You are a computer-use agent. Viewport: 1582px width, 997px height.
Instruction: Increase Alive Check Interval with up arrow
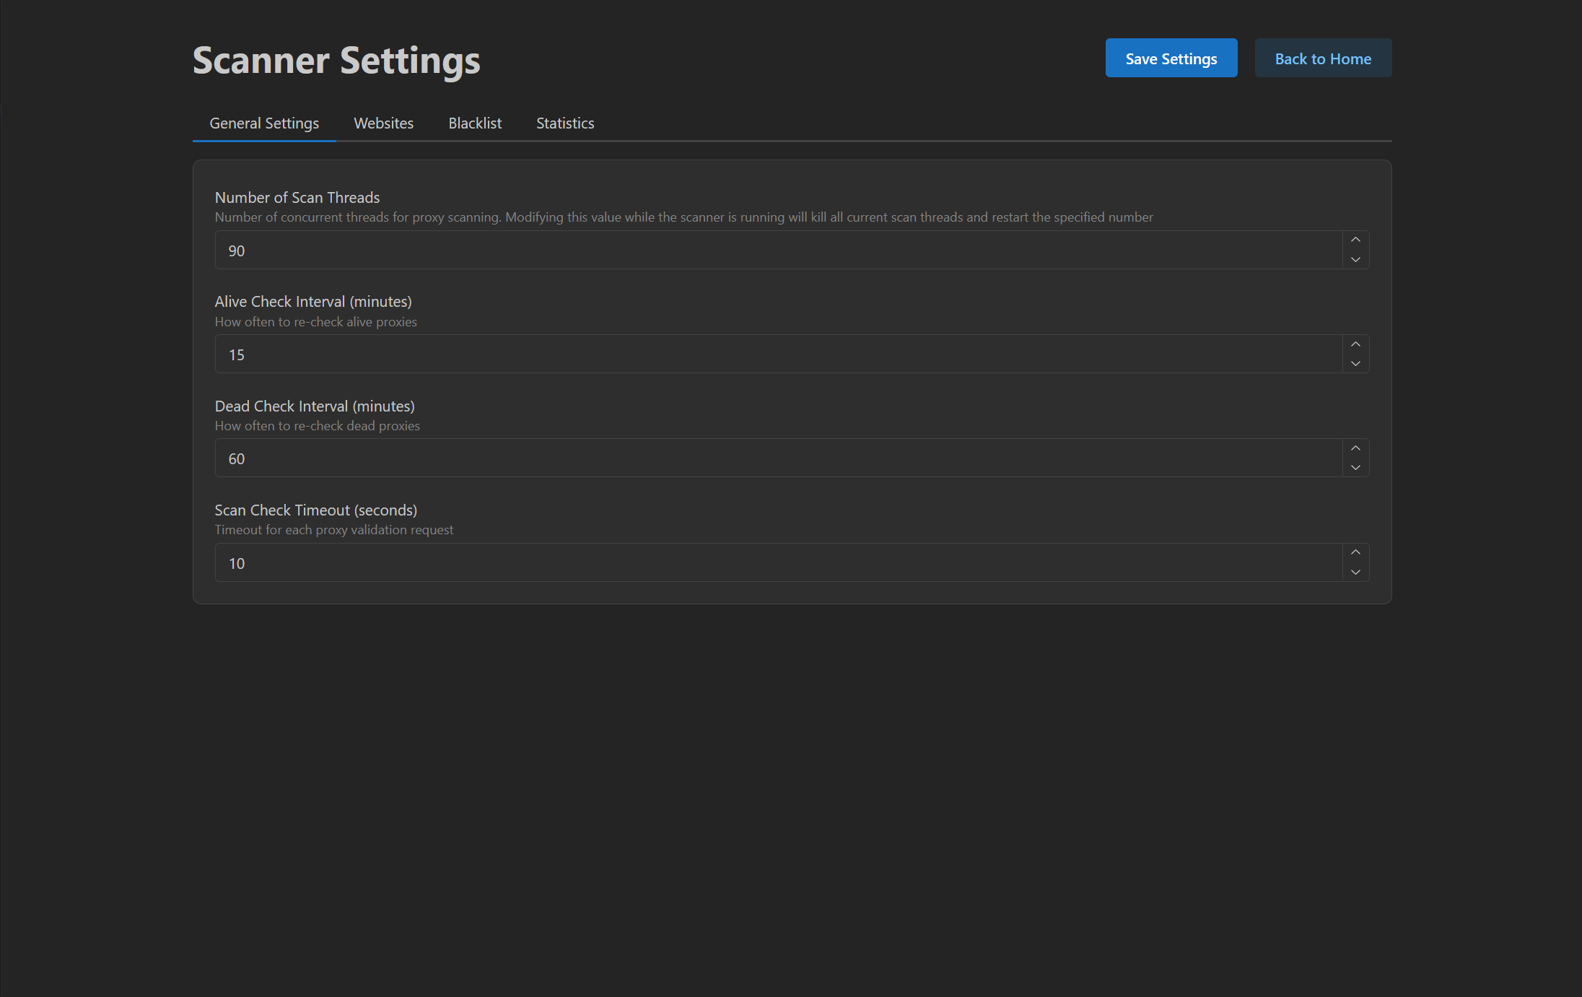(x=1355, y=344)
